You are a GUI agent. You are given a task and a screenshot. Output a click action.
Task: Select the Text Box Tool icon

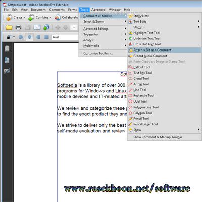(130, 73)
